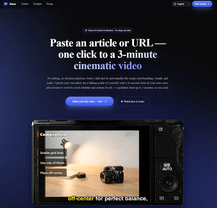217x208 pixels.
Task: Expand the English language dropdown
Action: tap(181, 4)
